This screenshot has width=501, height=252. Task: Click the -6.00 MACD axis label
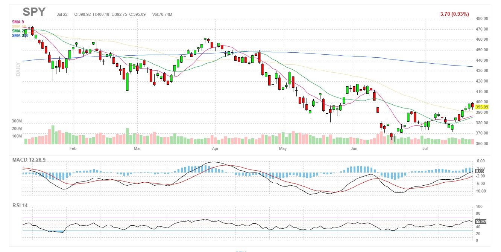coord(480,183)
